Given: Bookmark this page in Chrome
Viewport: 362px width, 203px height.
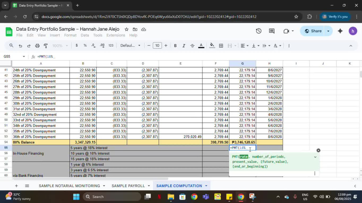Looking at the screenshot, I should tap(296, 17).
